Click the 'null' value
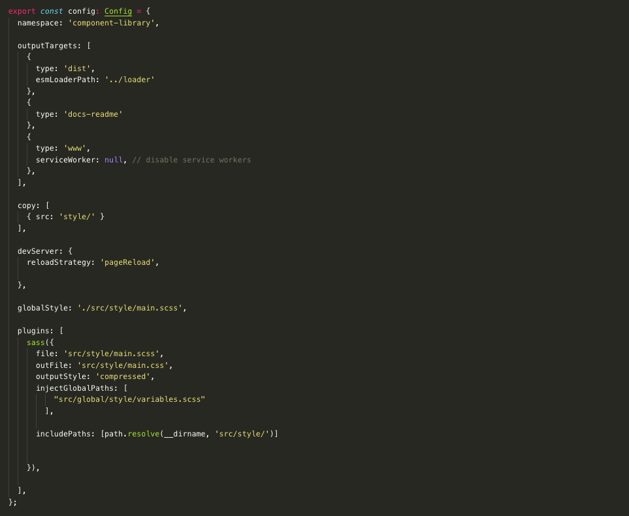The image size is (629, 516). coord(114,160)
